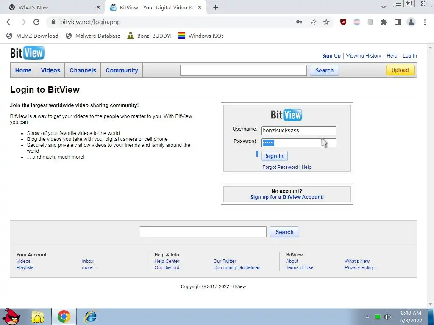
Task: Open the MEMZ Download bookmark
Action: 32,36
